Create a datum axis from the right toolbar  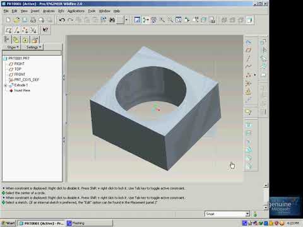pos(248,59)
